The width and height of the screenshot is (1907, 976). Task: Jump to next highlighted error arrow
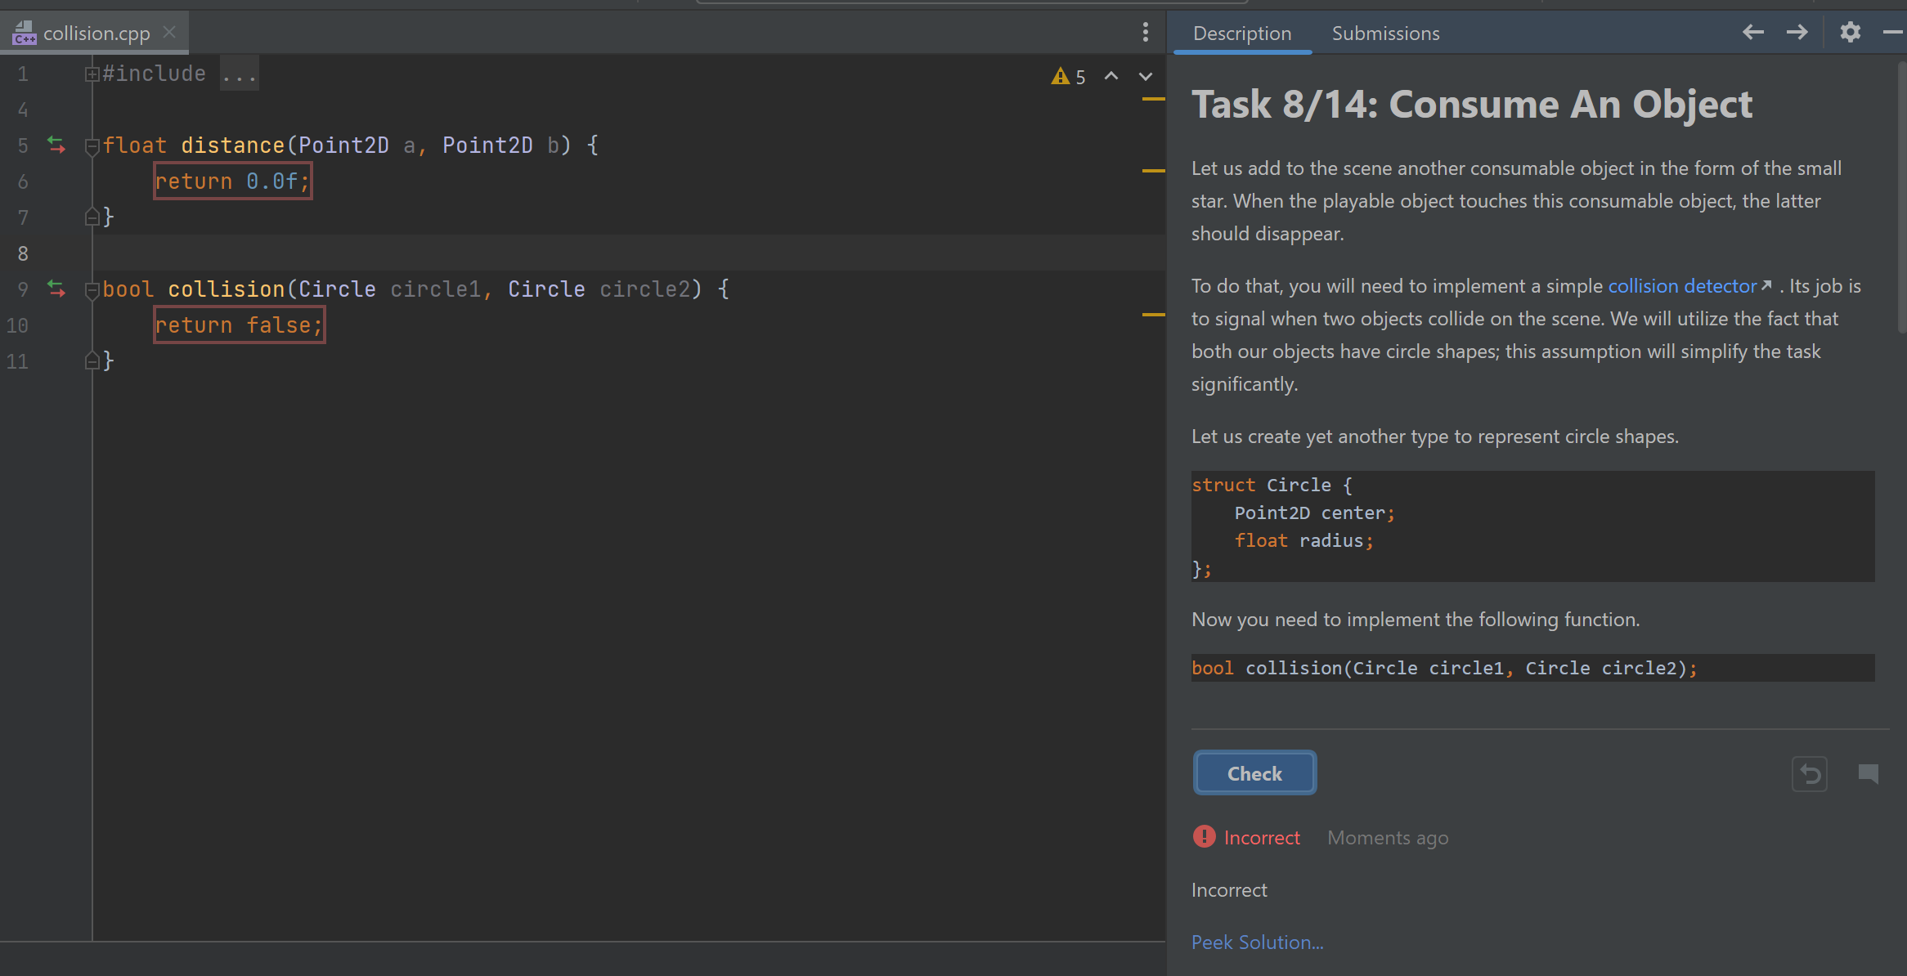click(1146, 76)
